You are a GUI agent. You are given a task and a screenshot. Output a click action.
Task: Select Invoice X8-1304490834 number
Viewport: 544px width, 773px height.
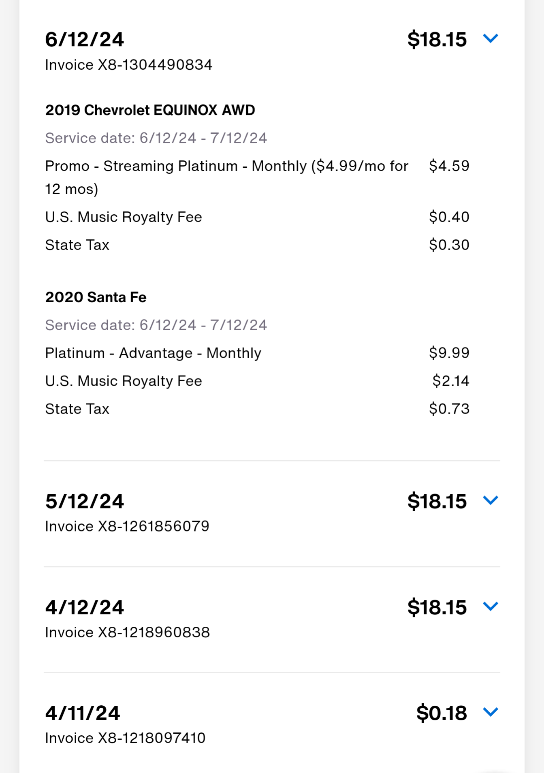128,65
